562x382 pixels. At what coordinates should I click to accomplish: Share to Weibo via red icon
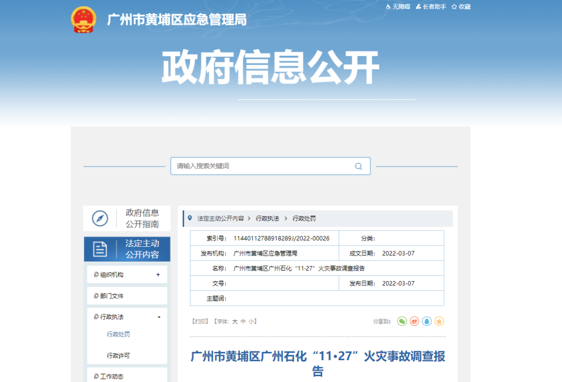tap(414, 322)
